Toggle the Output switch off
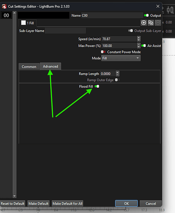 pyautogui.click(x=146, y=15)
